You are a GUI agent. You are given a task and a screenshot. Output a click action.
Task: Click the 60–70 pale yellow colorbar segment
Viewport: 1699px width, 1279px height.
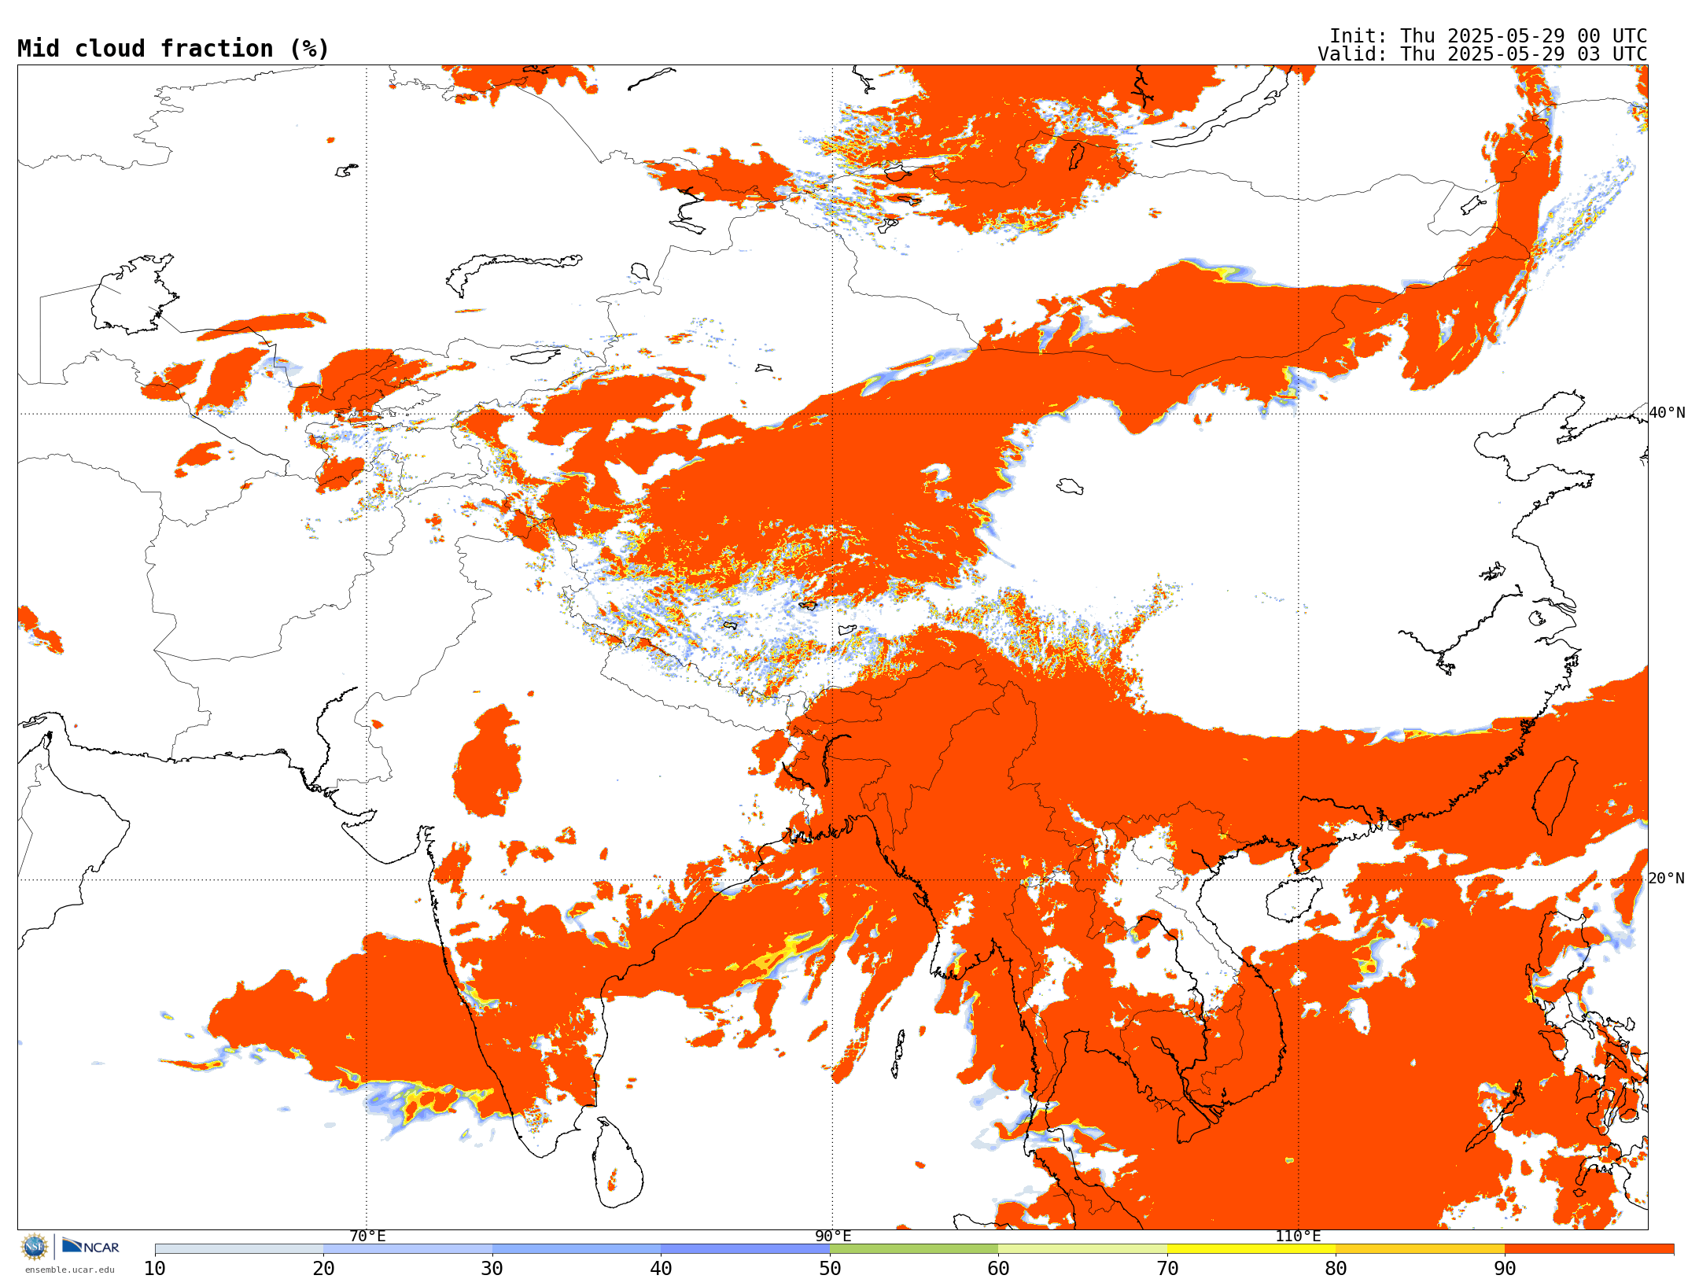(x=1082, y=1249)
